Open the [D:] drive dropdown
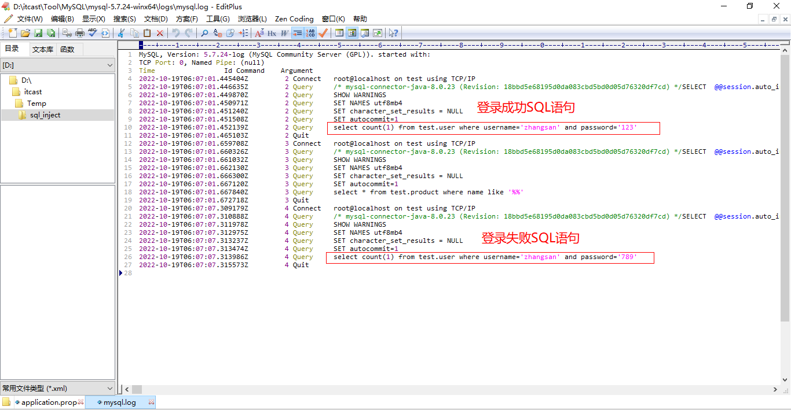 (x=58, y=66)
